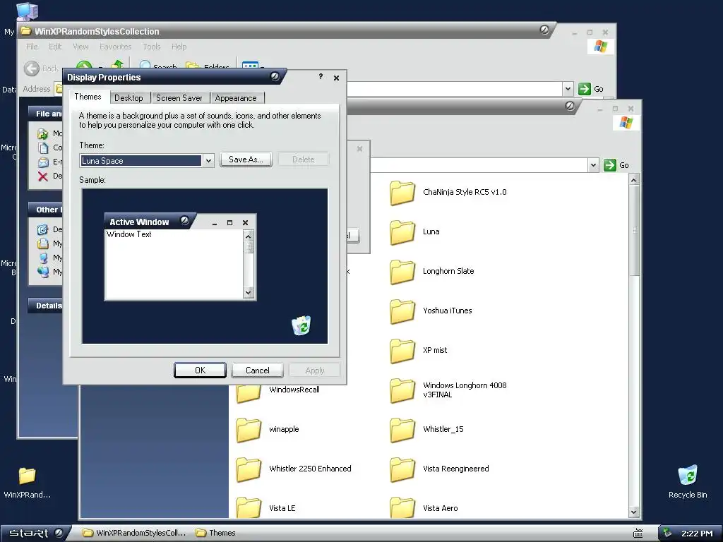This screenshot has width=723, height=542.
Task: Click Go button in WinXPRandomStylesCollection window
Action: pyautogui.click(x=591, y=89)
